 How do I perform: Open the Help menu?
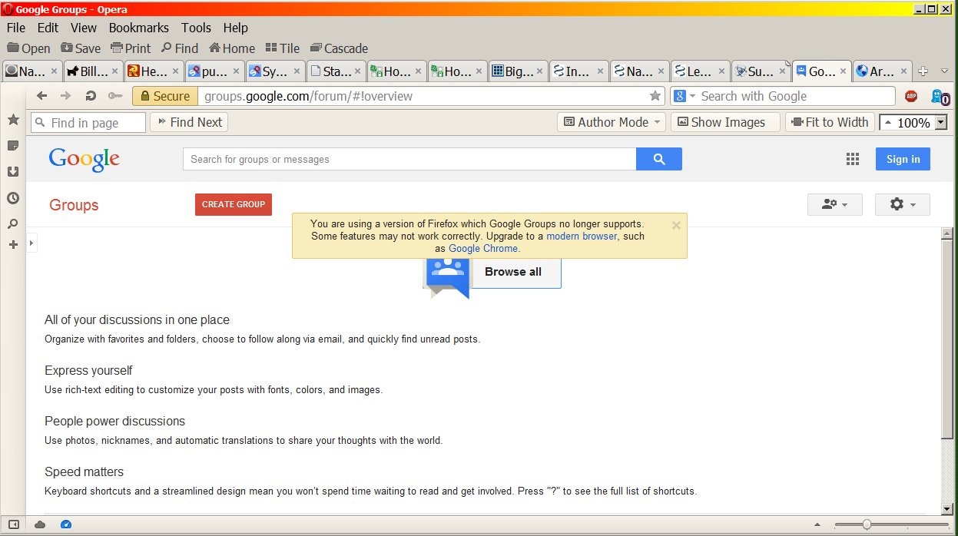point(236,28)
